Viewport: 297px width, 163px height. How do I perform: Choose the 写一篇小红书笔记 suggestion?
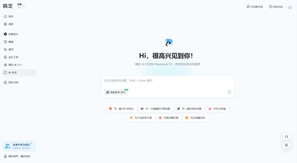click(122, 109)
